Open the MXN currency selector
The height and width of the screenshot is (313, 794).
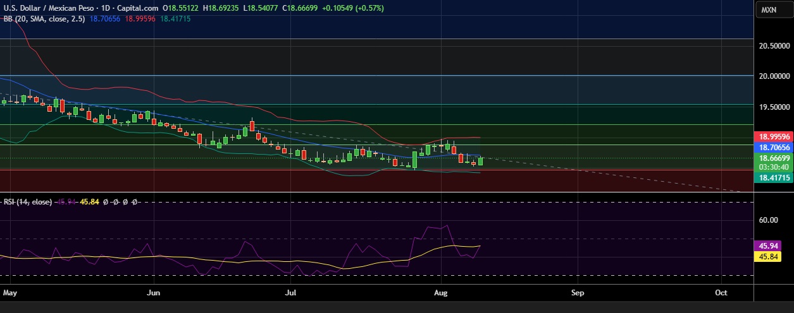coord(769,10)
